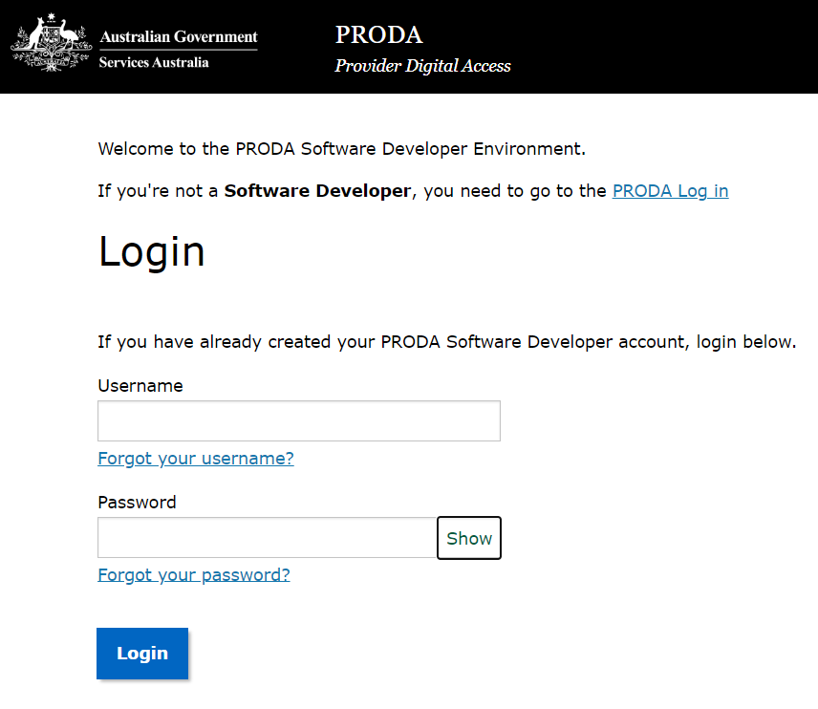Focus the Password input field
This screenshot has width=818, height=709.
268,538
